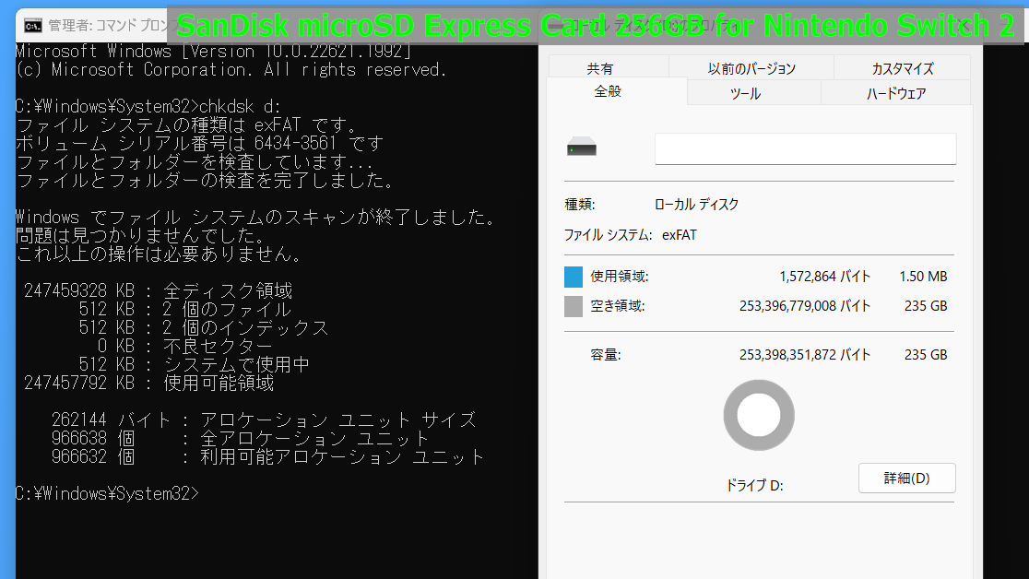Open the ハードウェア tab
This screenshot has width=1029, height=579.
click(x=895, y=93)
